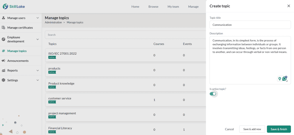The width and height of the screenshot is (294, 135).
Task: Open My team in top navigation
Action: click(x=173, y=7)
